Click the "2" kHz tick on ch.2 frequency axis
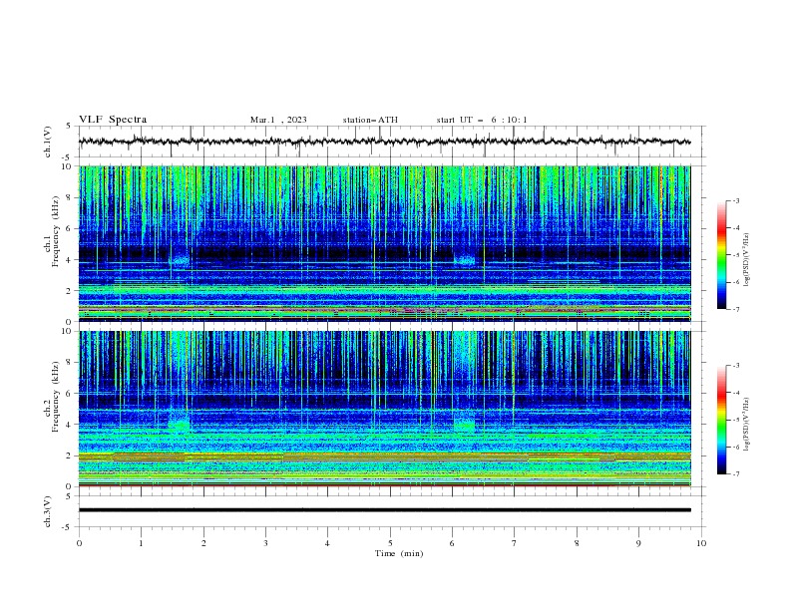 70,456
